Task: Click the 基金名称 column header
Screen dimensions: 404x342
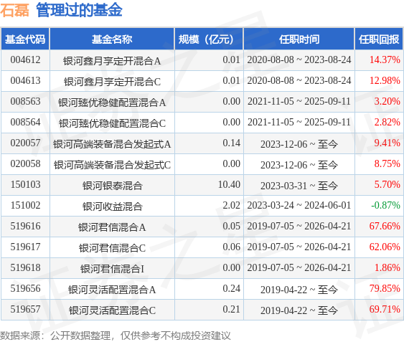Action: pos(112,39)
